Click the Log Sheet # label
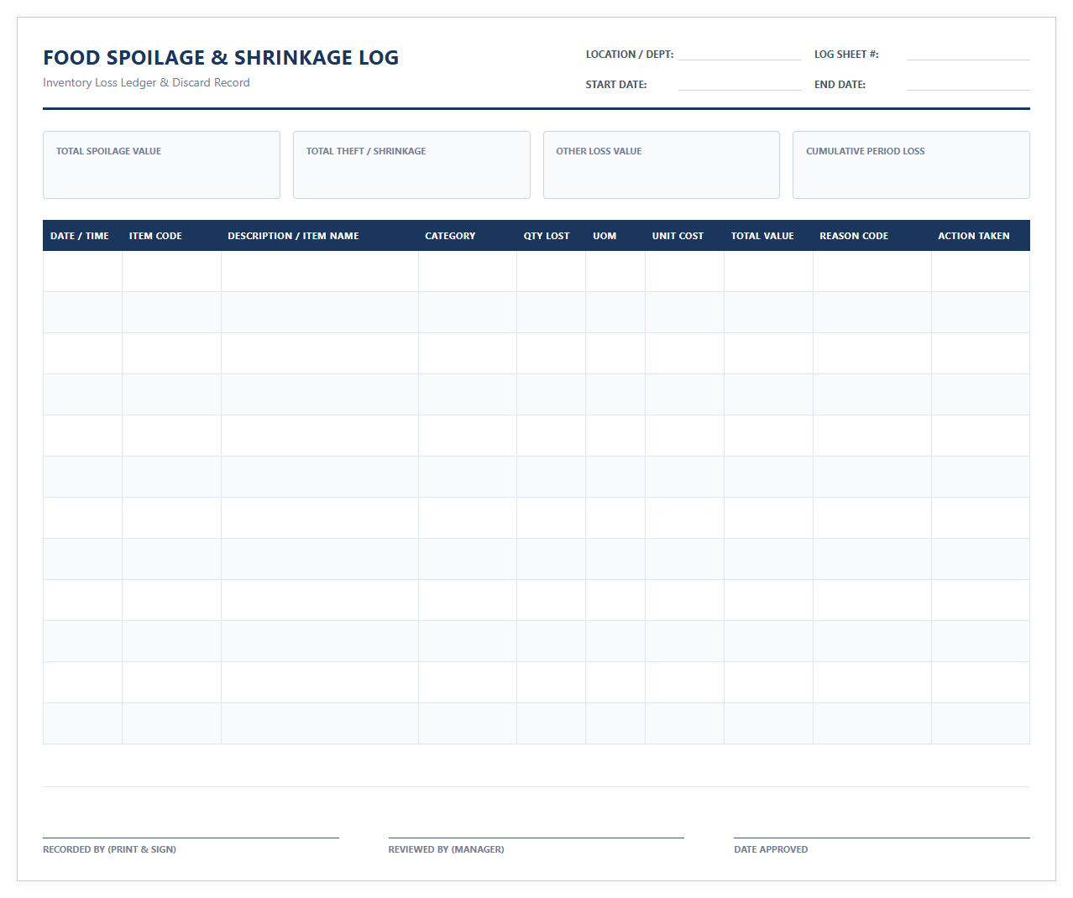The height and width of the screenshot is (898, 1073). [846, 54]
